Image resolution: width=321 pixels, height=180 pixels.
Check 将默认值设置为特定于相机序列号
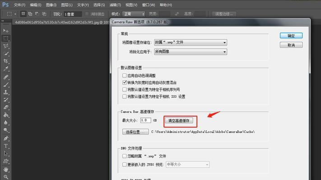(124, 90)
